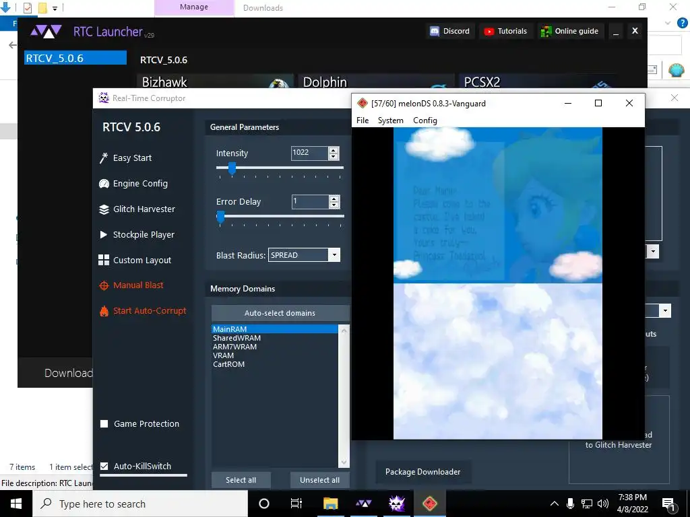Open Engine Config gauge icon
This screenshot has height=517, width=690.
(x=104, y=183)
